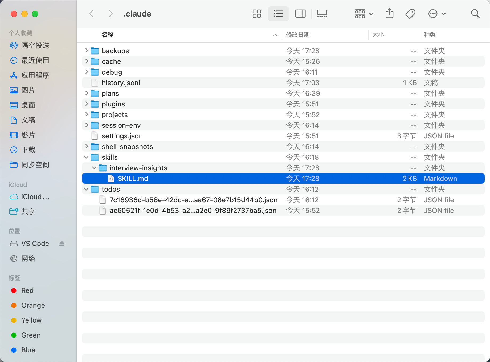Go back to the previous folder
Image resolution: width=490 pixels, height=362 pixels.
point(92,14)
